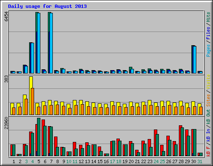Select day 20 on the axis
This screenshot has height=166, width=213.
pyautogui.click(x=131, y=161)
